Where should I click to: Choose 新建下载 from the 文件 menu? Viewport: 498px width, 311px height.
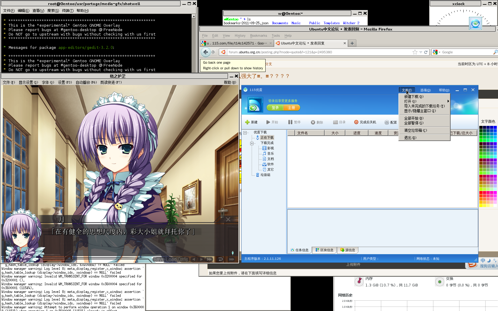(424, 97)
